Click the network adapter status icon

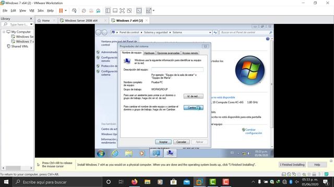tap(294, 175)
